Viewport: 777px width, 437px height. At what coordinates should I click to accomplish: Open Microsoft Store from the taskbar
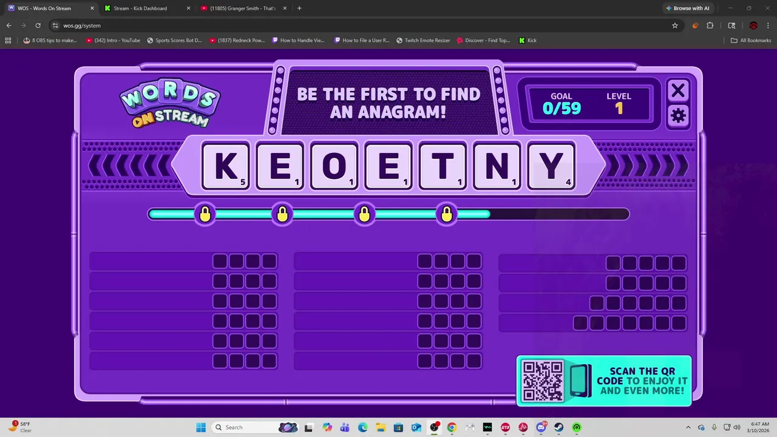point(398,427)
